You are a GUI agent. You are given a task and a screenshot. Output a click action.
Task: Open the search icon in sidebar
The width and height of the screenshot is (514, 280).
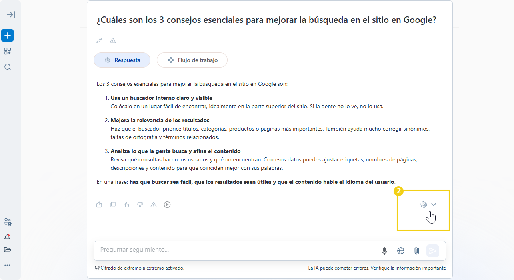click(7, 67)
